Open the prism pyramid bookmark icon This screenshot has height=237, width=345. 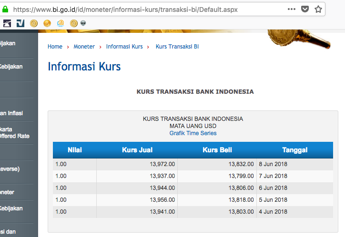coord(7,23)
